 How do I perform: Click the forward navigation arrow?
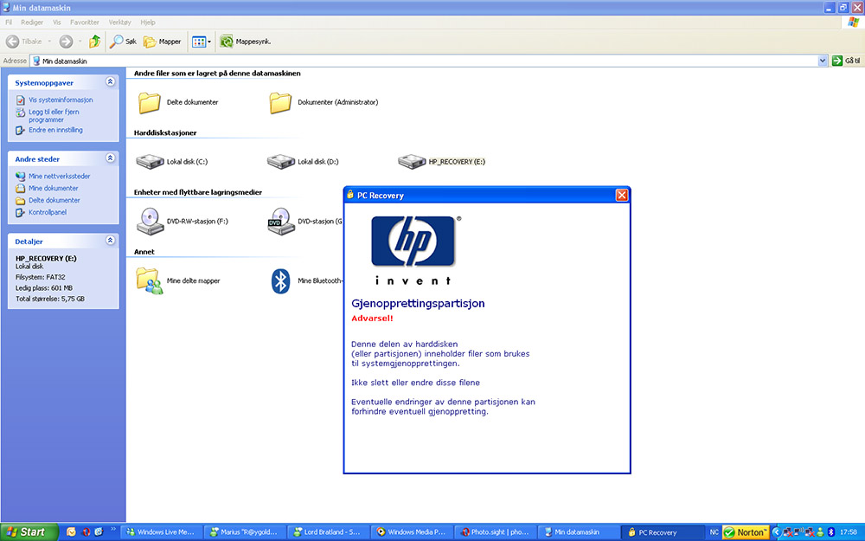pyautogui.click(x=66, y=42)
